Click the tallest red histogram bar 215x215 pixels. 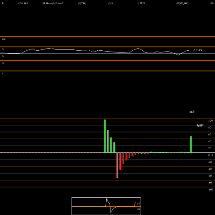[x=117, y=165]
